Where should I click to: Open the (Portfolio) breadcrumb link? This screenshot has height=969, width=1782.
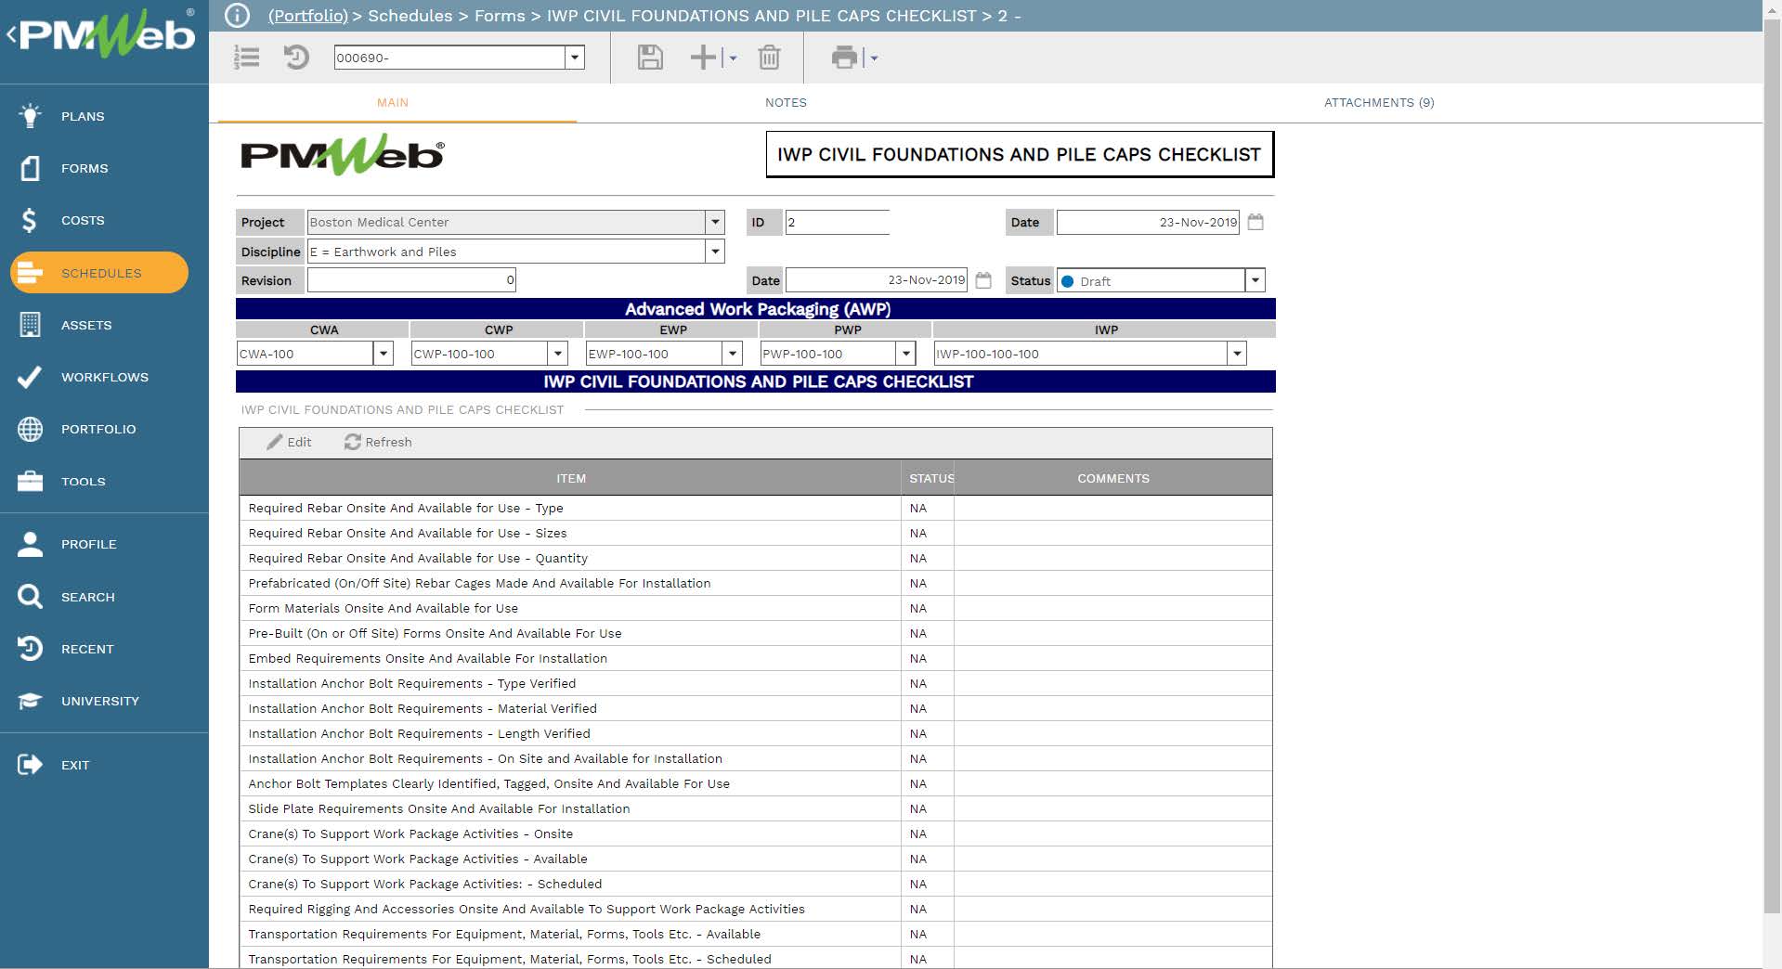(x=306, y=16)
